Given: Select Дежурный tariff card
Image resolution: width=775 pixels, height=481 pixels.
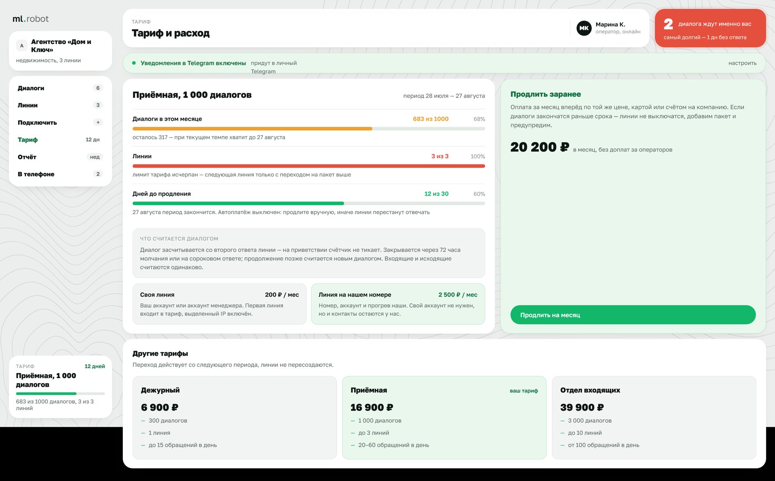Looking at the screenshot, I should point(235,418).
